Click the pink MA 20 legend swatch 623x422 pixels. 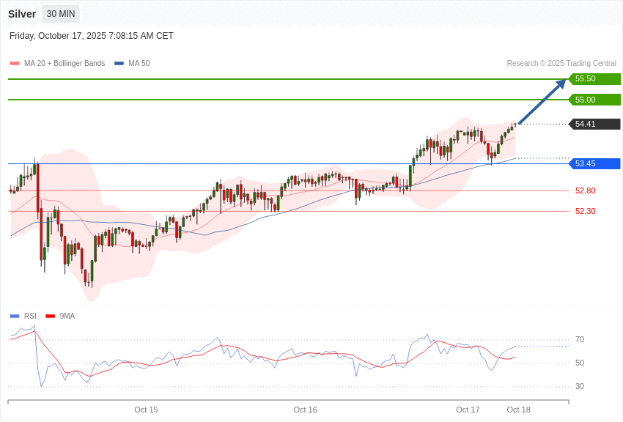15,64
